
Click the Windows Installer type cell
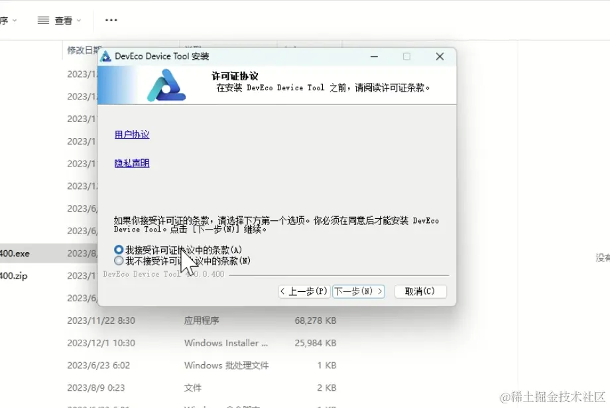(x=226, y=343)
